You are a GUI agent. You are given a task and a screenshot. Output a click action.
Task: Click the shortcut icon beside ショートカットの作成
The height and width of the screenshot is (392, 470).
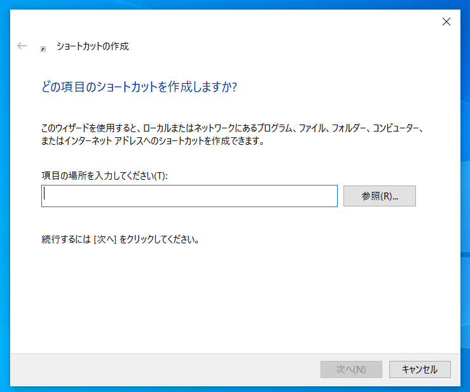43,49
